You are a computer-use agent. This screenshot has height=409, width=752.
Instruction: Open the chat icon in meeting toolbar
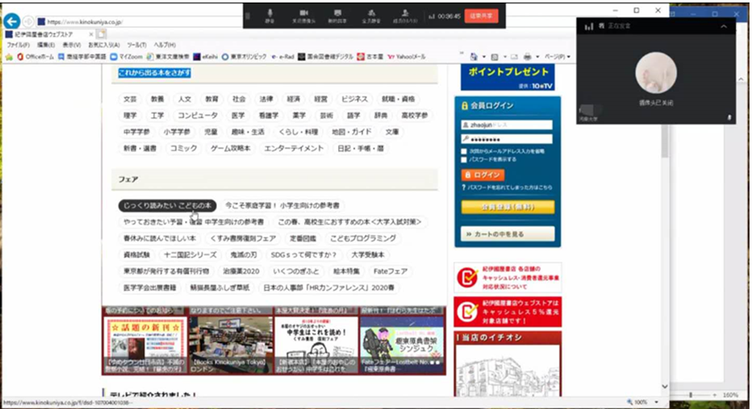(x=336, y=14)
